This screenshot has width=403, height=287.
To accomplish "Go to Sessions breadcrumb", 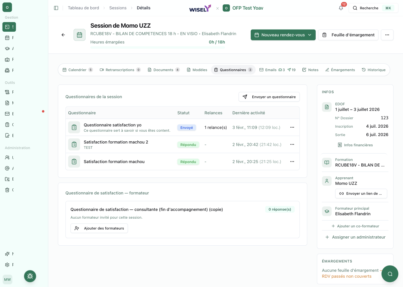I will point(118,8).
